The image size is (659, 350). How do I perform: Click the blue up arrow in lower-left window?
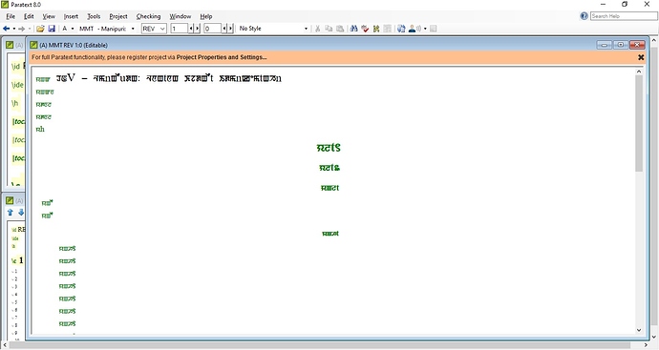point(11,213)
